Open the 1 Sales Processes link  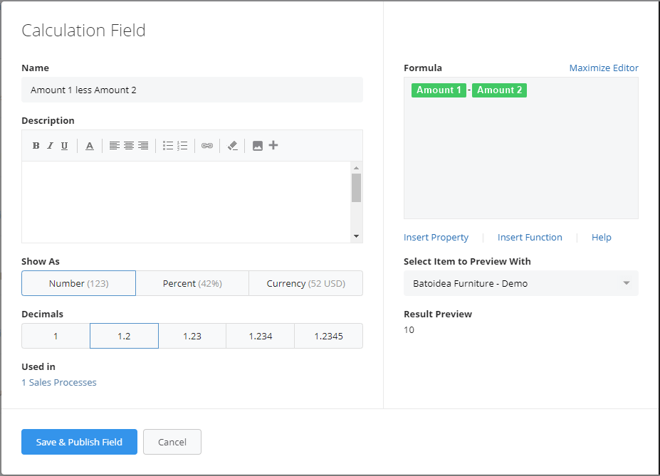[x=59, y=383]
